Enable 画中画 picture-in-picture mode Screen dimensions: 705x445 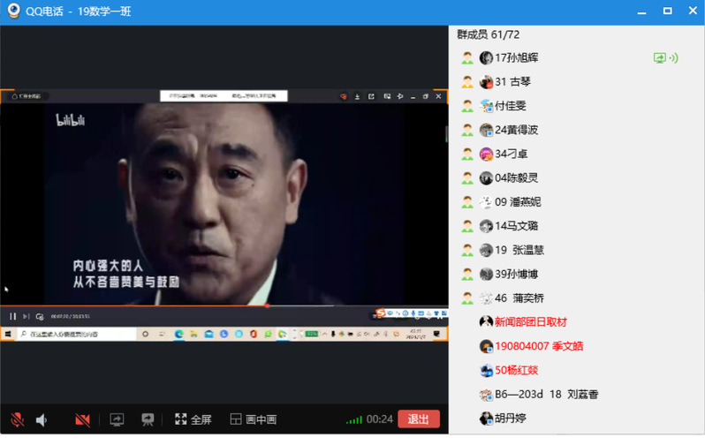pos(254,419)
